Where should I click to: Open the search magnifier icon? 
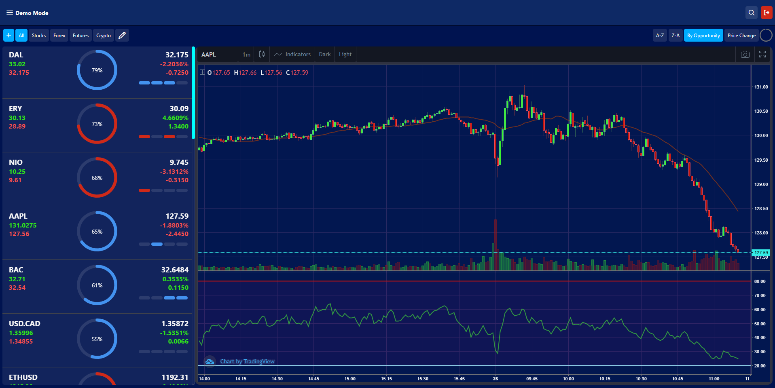pyautogui.click(x=752, y=13)
